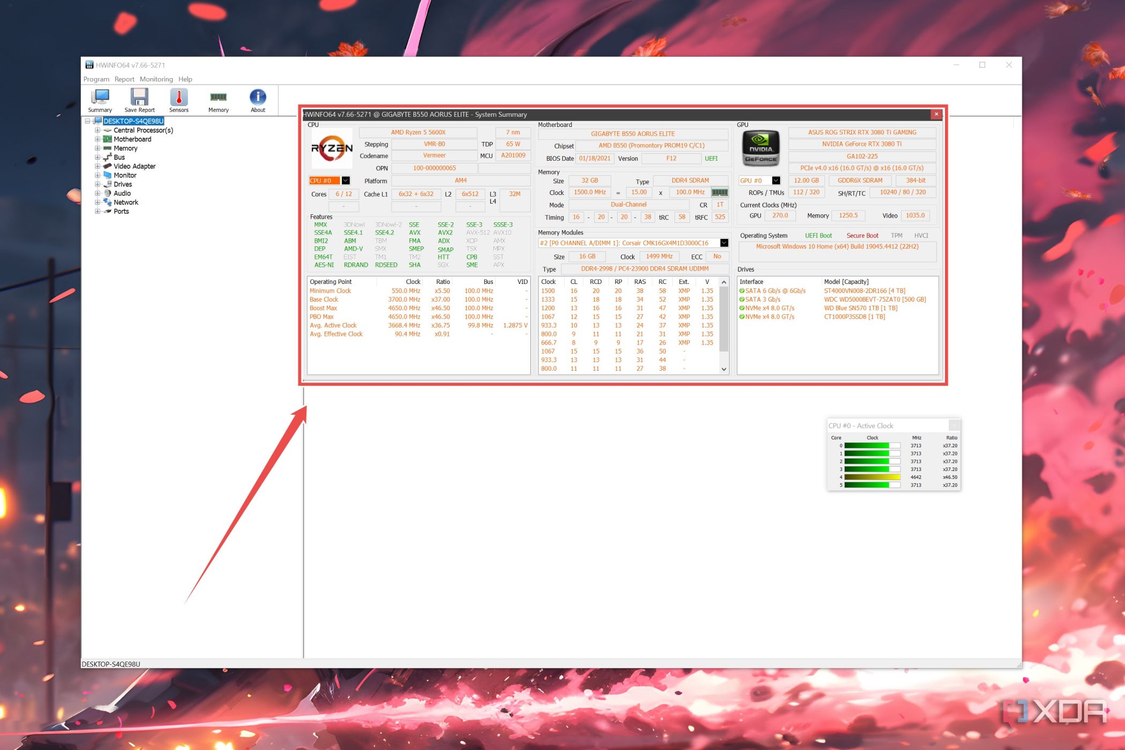Select the Memory tree item
The image size is (1125, 750).
[125, 148]
